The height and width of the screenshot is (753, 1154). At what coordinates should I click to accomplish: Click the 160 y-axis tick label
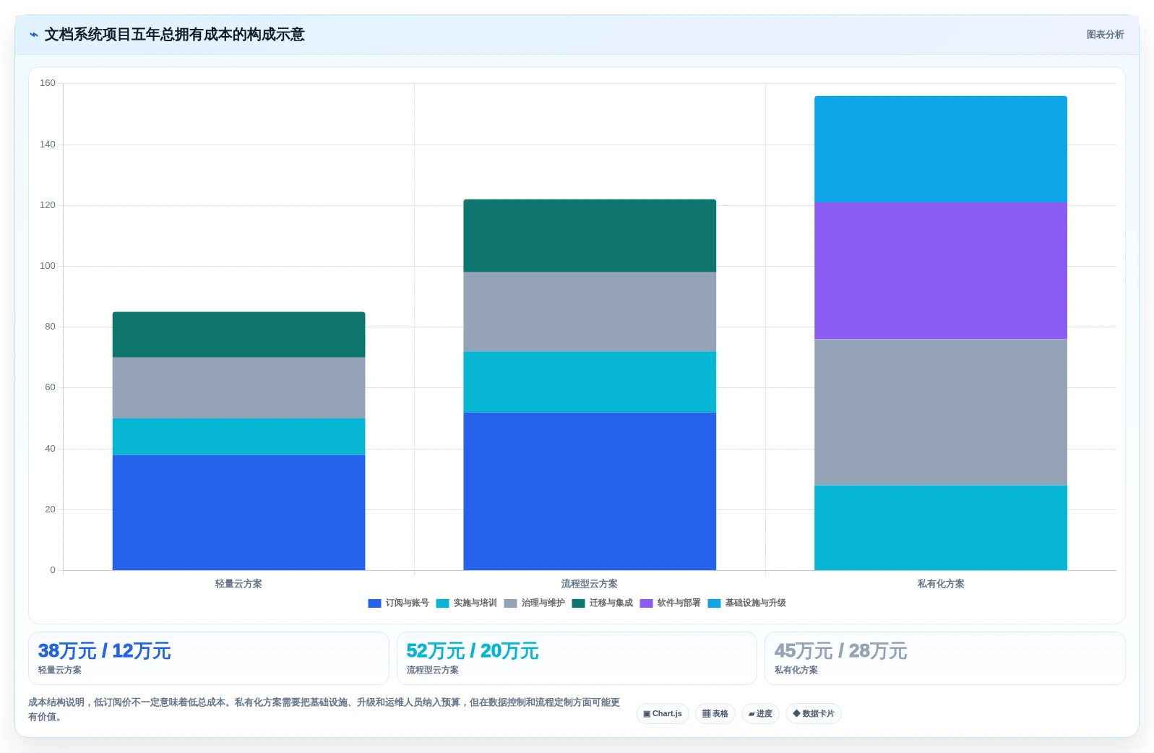pyautogui.click(x=48, y=84)
